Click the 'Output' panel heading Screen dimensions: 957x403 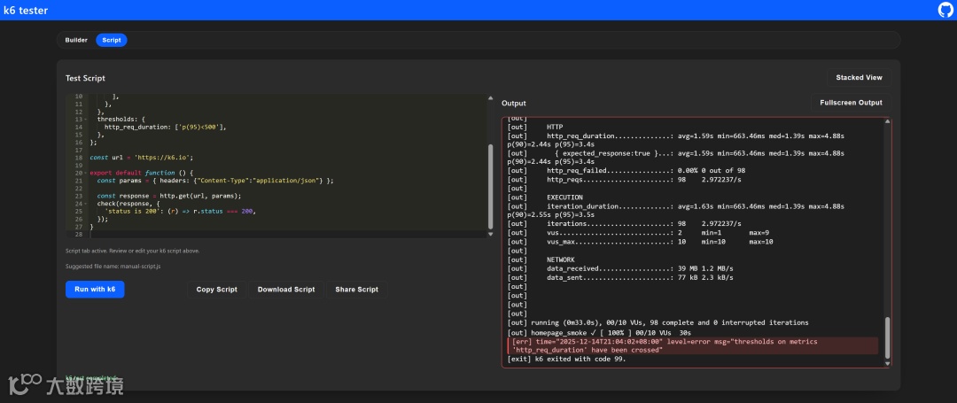514,103
